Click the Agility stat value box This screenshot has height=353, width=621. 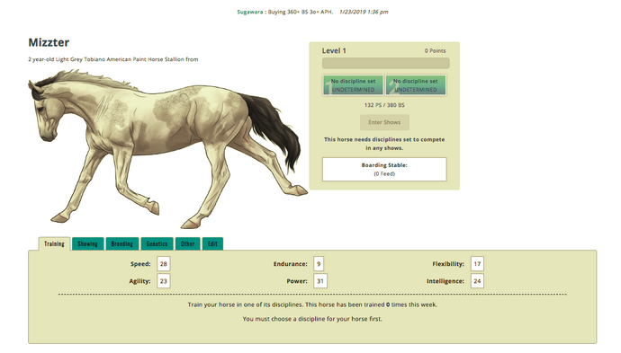[x=164, y=281]
